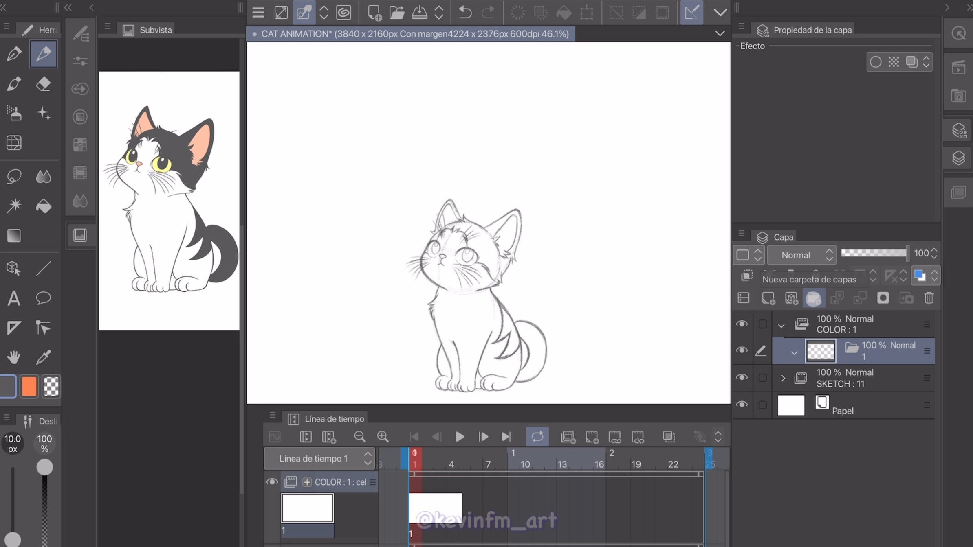Zoom out the timeline

[359, 437]
